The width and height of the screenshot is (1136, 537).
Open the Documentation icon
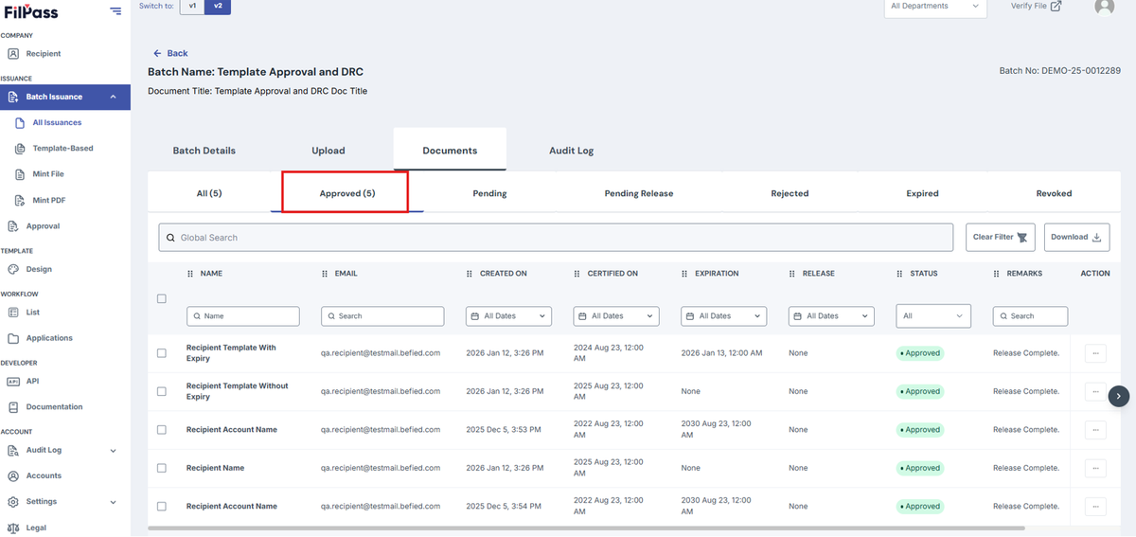[x=13, y=407]
